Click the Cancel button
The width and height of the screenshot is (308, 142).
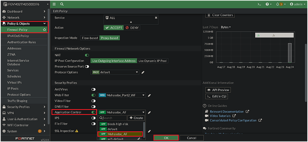(x=192, y=138)
